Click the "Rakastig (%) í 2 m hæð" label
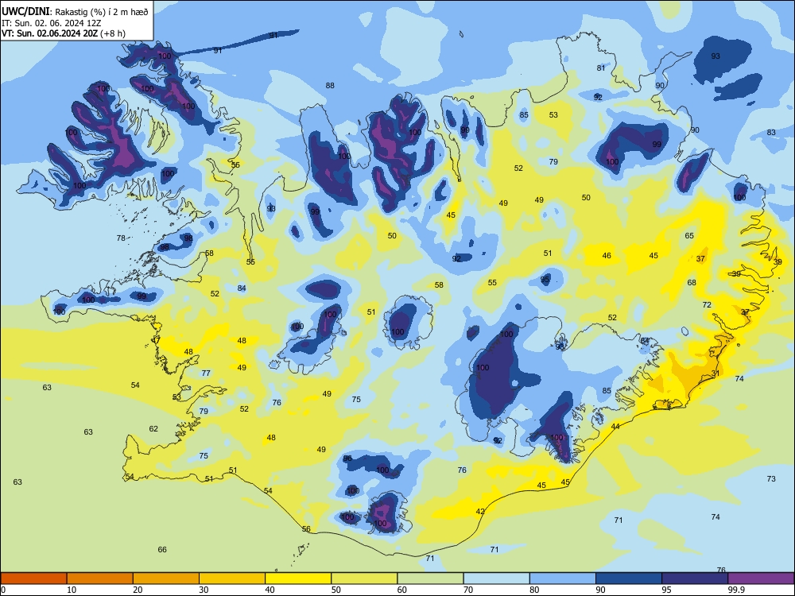Screen dimensions: 795x596 [x=102, y=12]
